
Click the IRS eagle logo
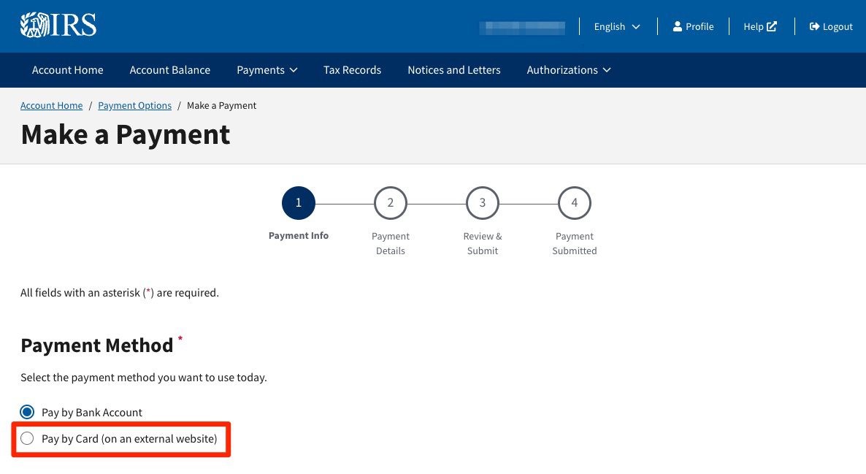tap(34, 24)
